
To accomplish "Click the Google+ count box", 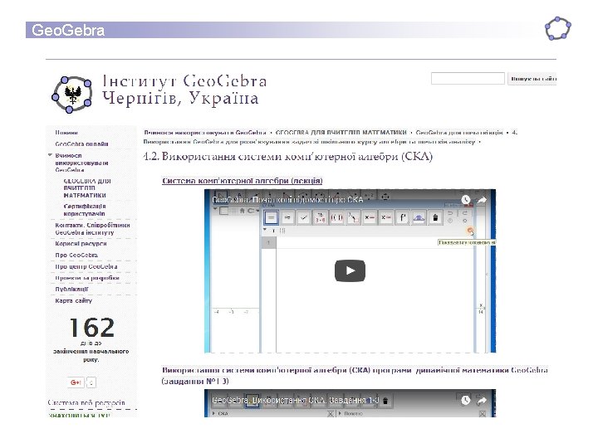I will (x=91, y=382).
